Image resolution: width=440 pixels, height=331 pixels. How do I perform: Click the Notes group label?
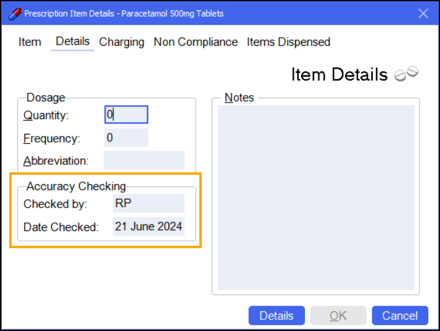(x=239, y=98)
